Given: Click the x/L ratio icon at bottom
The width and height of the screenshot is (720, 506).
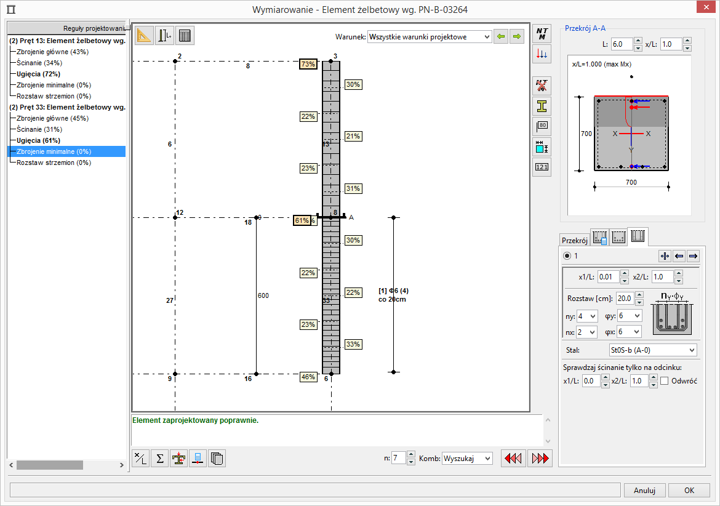Looking at the screenshot, I should [x=141, y=459].
